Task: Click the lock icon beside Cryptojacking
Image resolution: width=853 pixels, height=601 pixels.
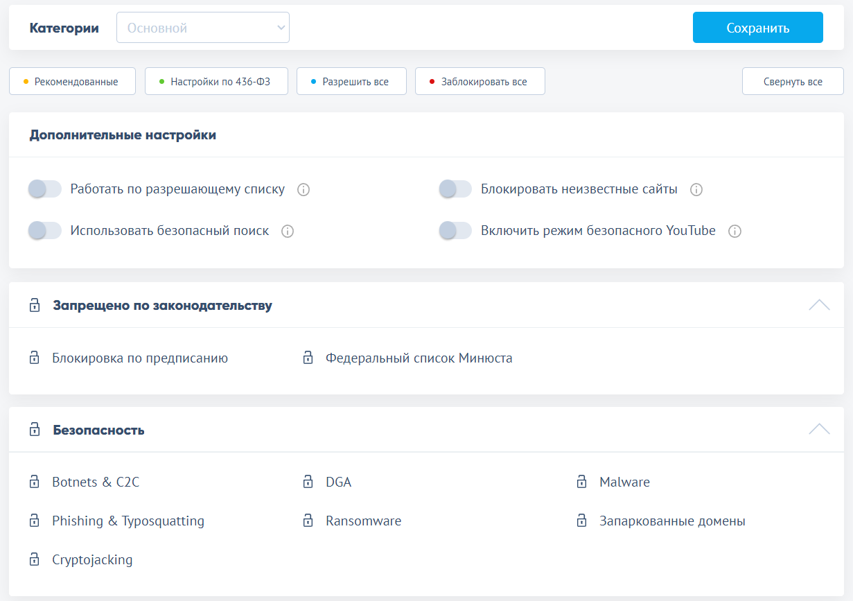Action: [34, 559]
